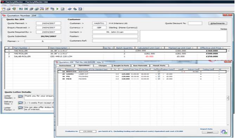
Task: Open the dropdown arrow on the BODYCOTE row
Action: click(x=228, y=72)
